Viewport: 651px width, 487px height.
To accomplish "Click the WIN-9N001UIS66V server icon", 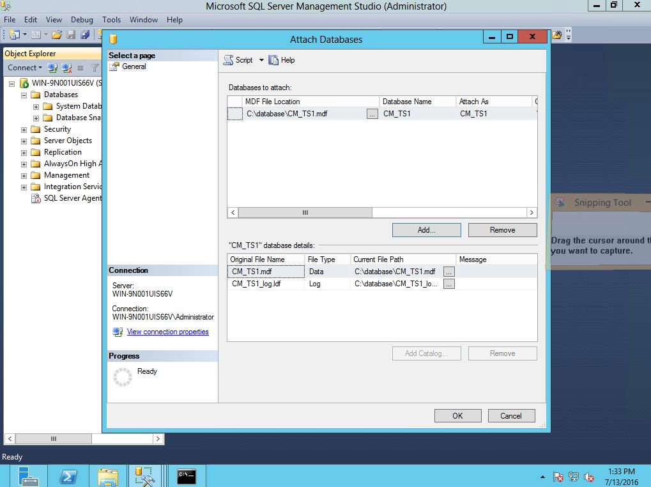I will tap(24, 83).
